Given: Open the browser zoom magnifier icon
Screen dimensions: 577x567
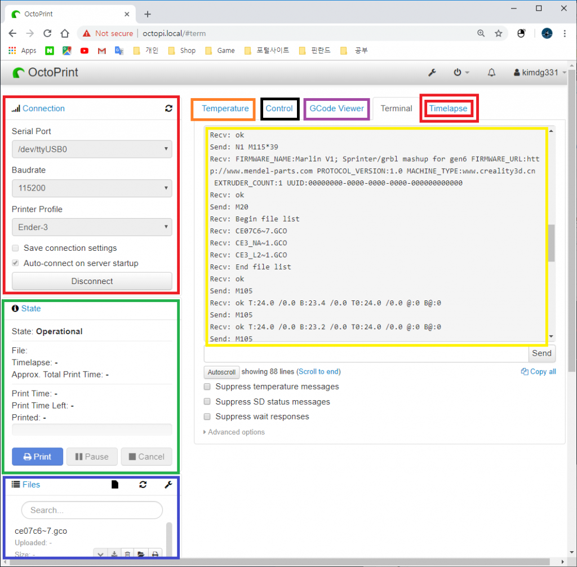Looking at the screenshot, I should (x=481, y=33).
